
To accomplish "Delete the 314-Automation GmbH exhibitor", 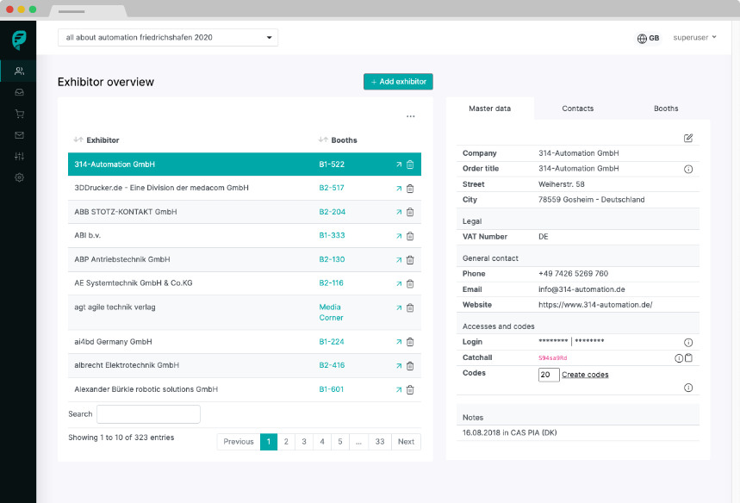I will coord(410,165).
